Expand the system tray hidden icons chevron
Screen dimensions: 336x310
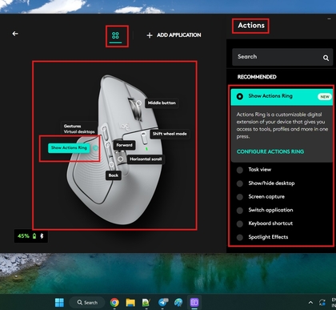310,303
